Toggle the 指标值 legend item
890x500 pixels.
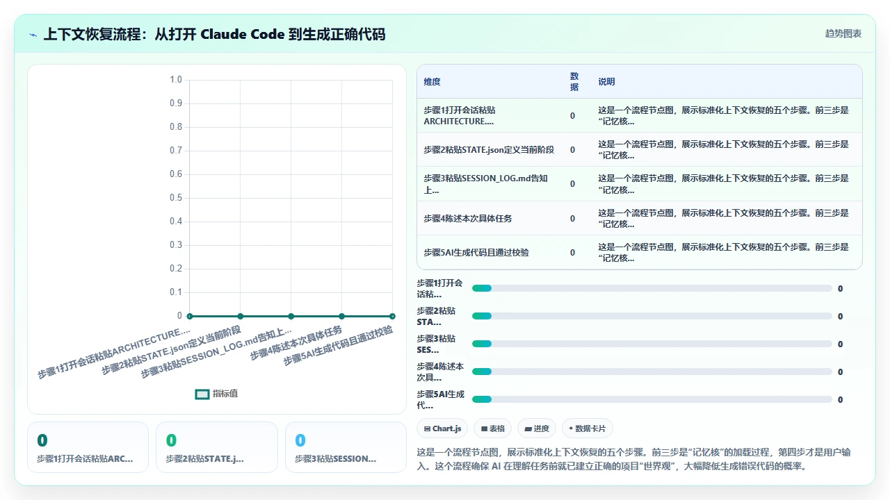click(217, 394)
